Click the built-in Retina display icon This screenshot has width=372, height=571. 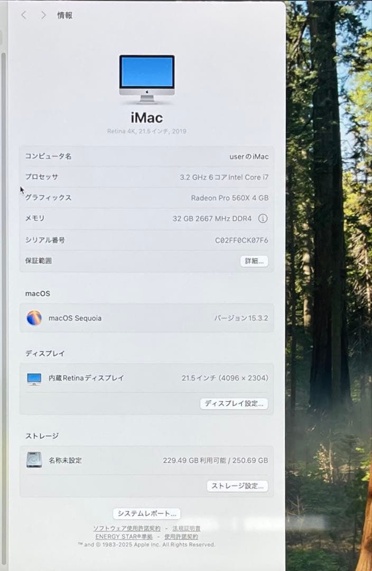pyautogui.click(x=34, y=379)
